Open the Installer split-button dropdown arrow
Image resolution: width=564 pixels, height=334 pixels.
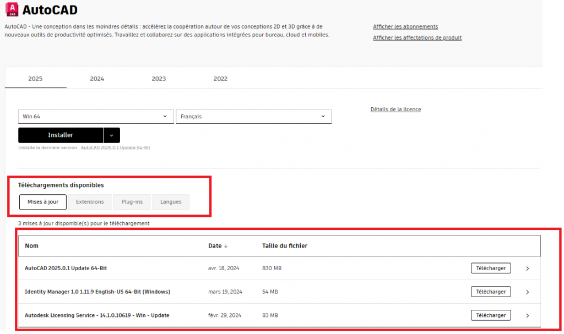(112, 135)
